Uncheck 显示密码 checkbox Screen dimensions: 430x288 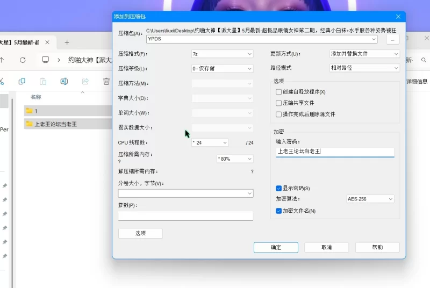point(278,188)
